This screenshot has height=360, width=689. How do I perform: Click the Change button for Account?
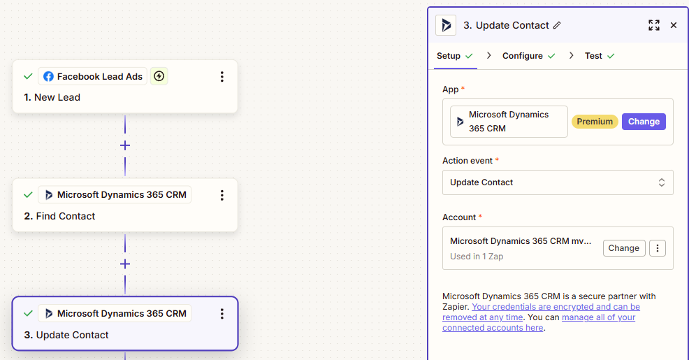click(623, 248)
